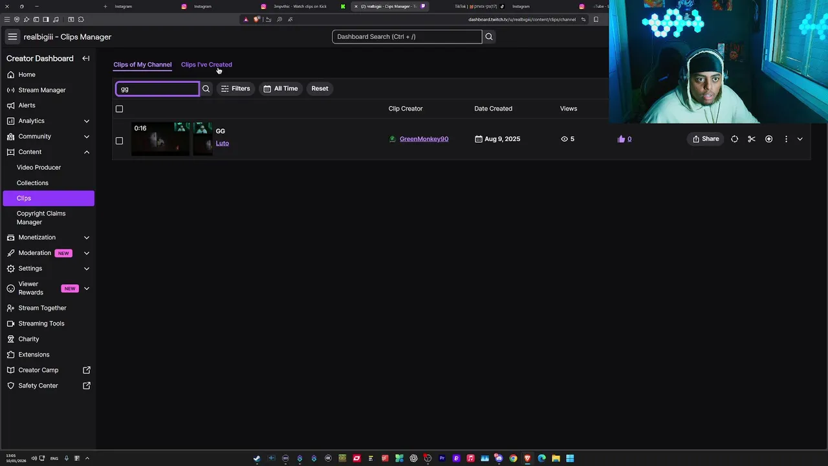The image size is (828, 466).
Task: Click the likes count 0 link
Action: coord(629,139)
